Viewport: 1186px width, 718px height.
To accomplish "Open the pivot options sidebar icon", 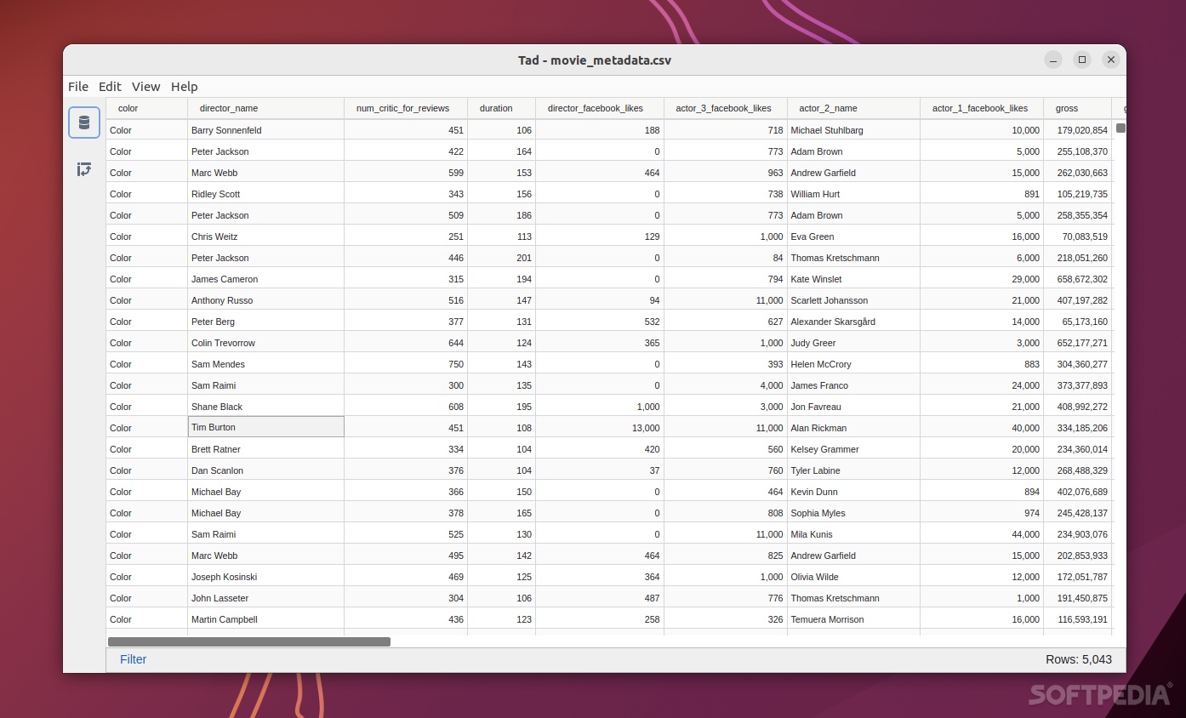I will [84, 169].
